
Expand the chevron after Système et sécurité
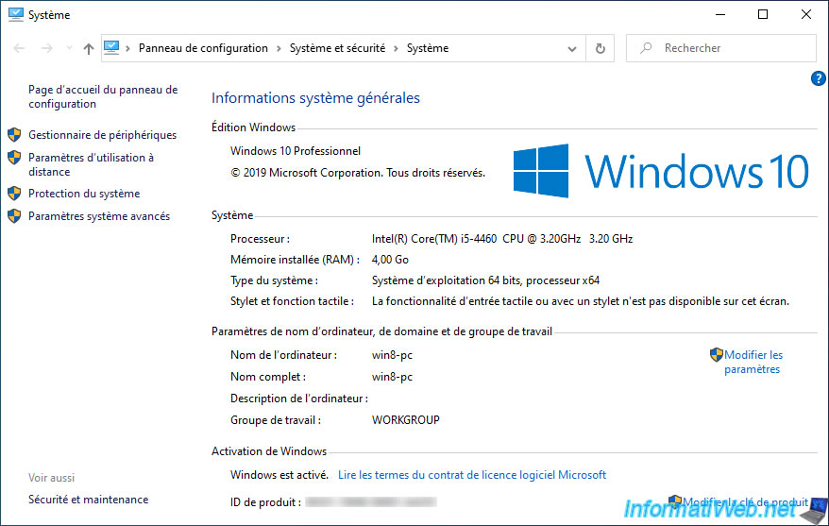397,48
